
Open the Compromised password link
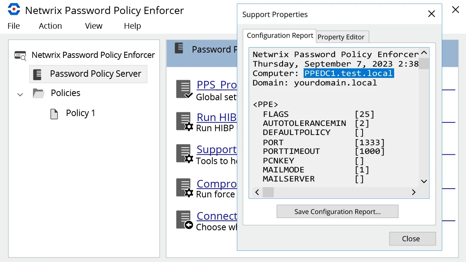point(217,184)
